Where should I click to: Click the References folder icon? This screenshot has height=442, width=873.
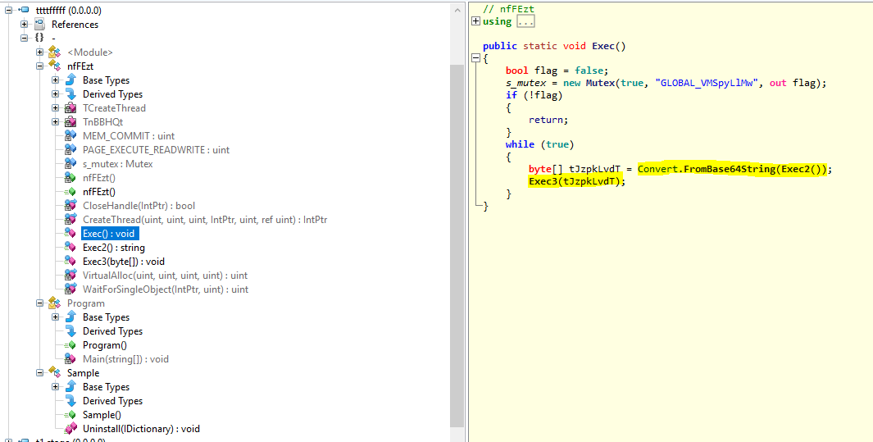(39, 24)
